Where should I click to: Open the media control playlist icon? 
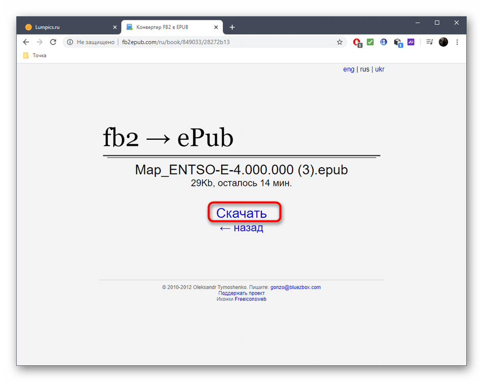pyautogui.click(x=430, y=42)
